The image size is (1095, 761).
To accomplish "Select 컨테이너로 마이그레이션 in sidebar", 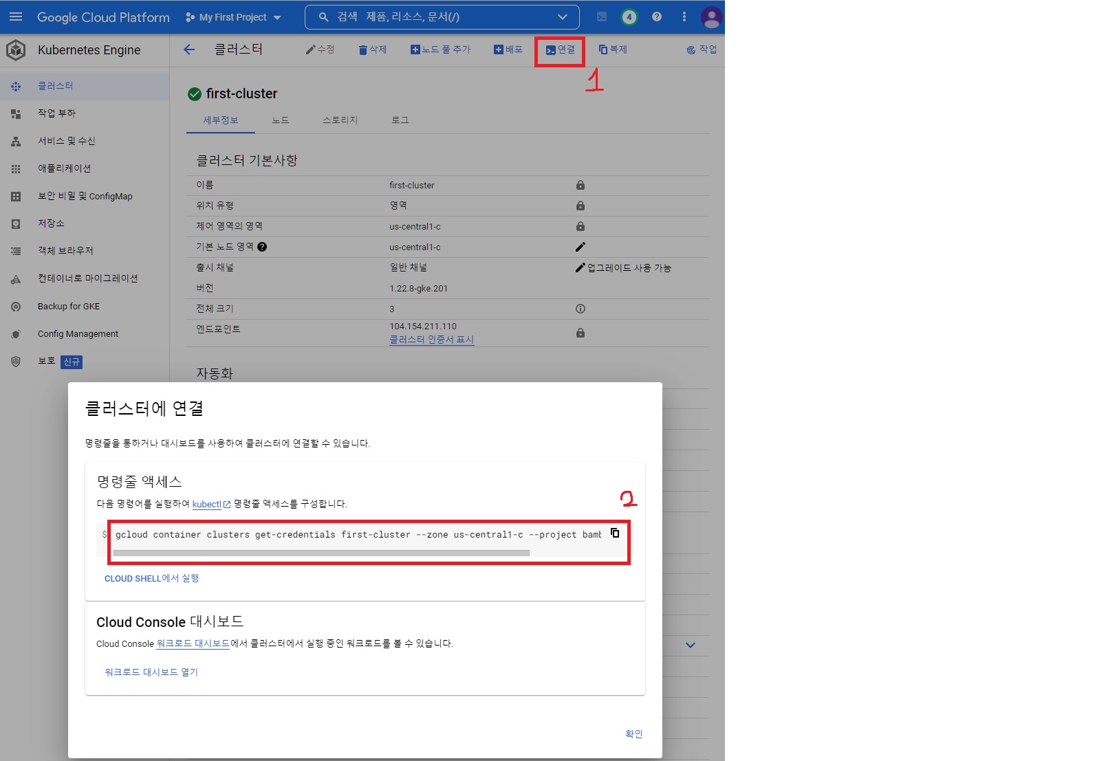I will coord(85,278).
